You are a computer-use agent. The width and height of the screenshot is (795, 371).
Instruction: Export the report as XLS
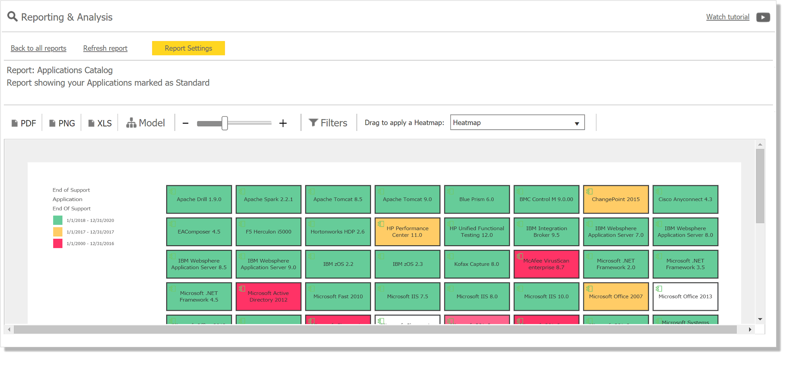100,123
